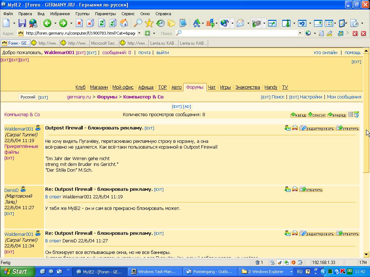Open the Go button dropdown arrow
The width and height of the screenshot is (370, 277).
154,34
